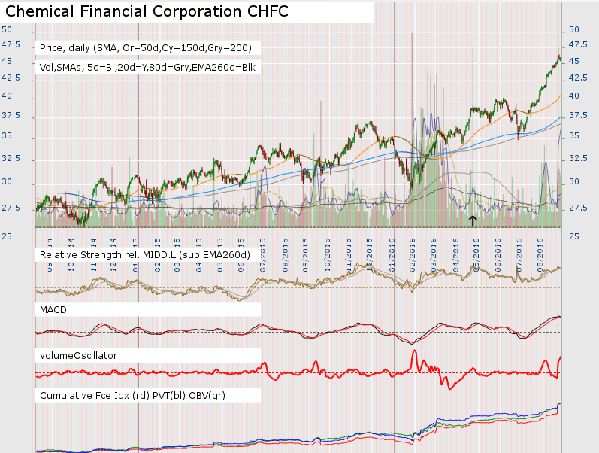Click the volumeOscillator panel label

tap(78, 355)
